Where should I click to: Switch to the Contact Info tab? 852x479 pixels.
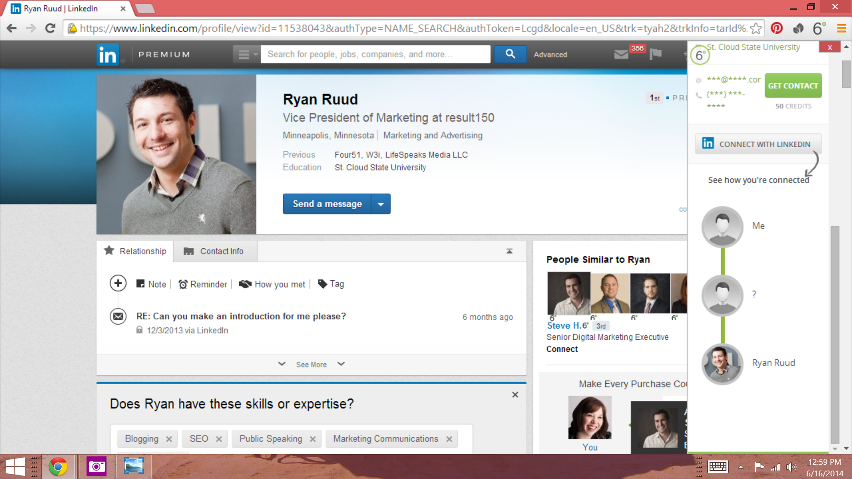pos(215,251)
